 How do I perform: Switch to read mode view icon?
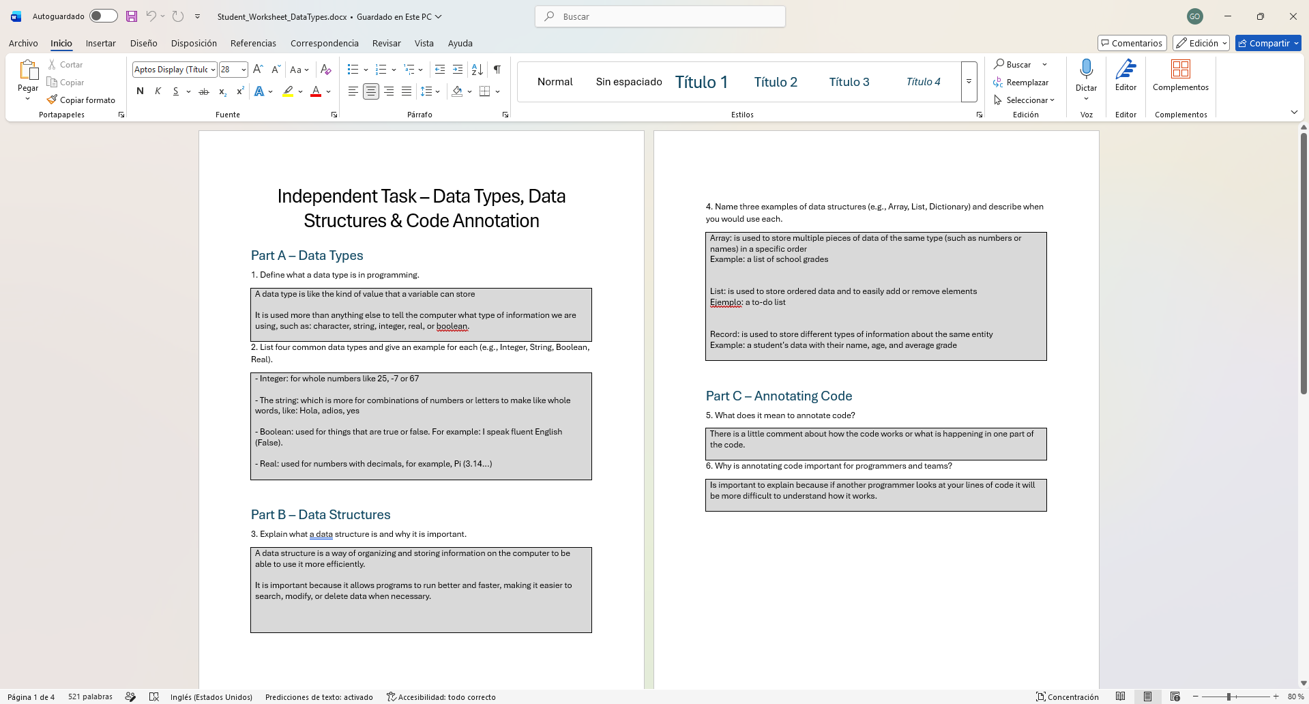click(1120, 696)
